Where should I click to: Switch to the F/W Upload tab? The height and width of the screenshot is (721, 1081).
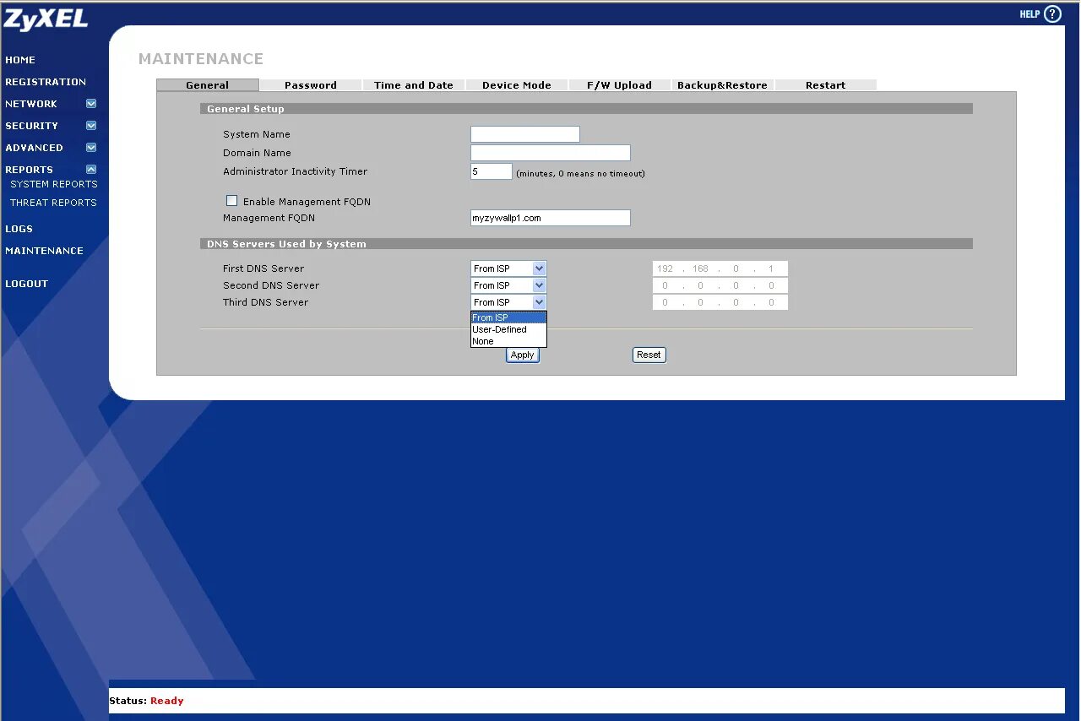click(620, 85)
